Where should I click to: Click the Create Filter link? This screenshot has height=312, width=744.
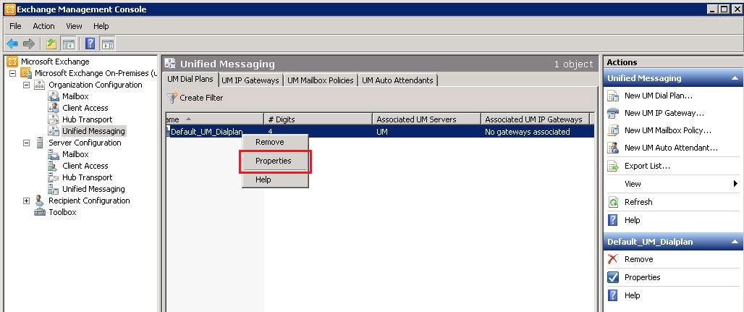click(201, 98)
